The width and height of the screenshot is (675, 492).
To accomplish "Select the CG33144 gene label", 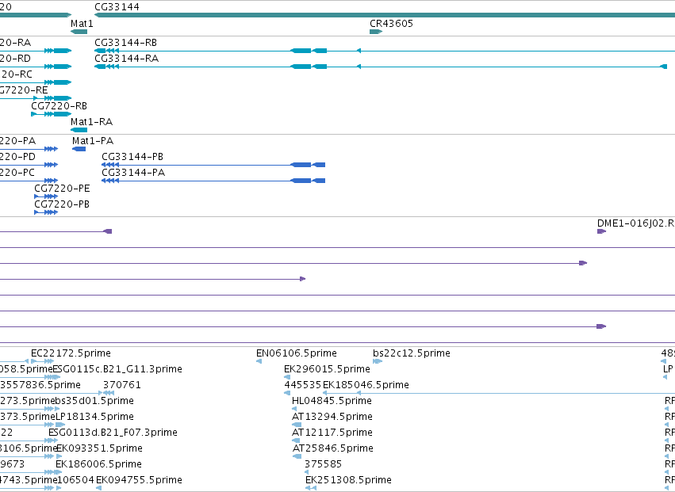I will pos(117,7).
